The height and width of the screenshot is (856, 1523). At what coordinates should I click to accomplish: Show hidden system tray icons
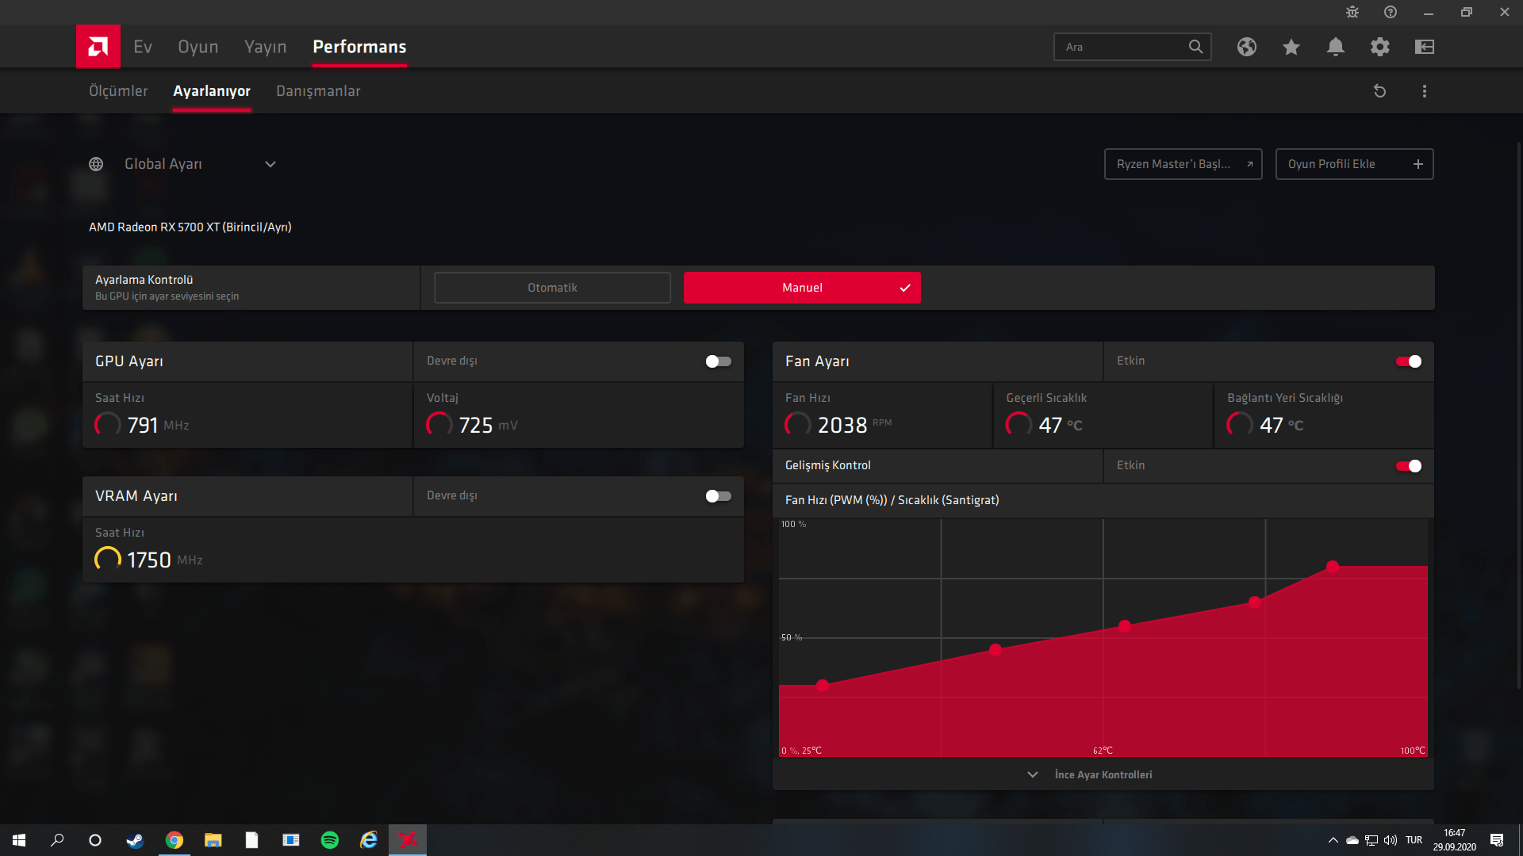click(1333, 840)
